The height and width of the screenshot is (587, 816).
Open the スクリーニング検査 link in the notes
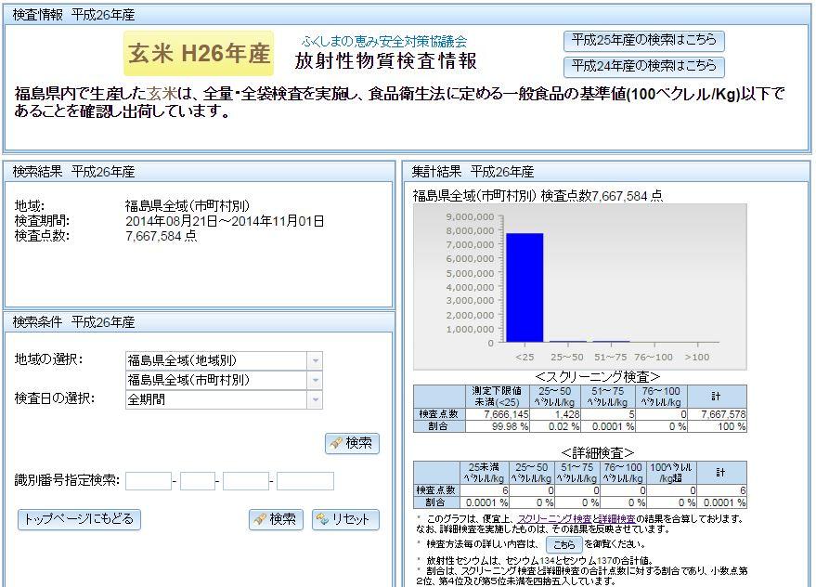pos(554,519)
